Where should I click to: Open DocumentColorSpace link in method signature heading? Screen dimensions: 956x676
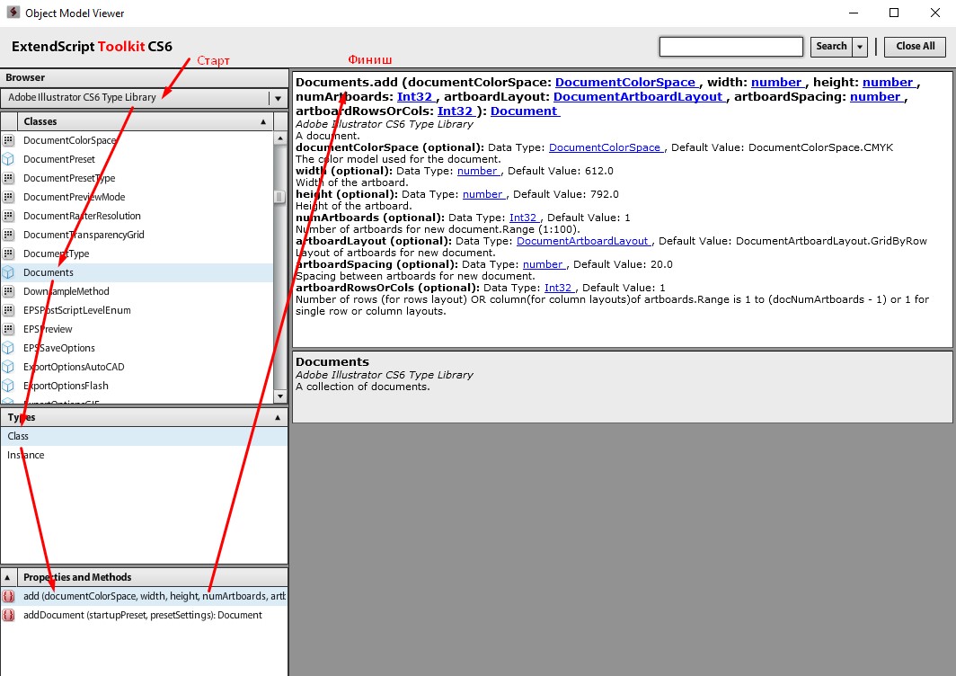tap(625, 83)
